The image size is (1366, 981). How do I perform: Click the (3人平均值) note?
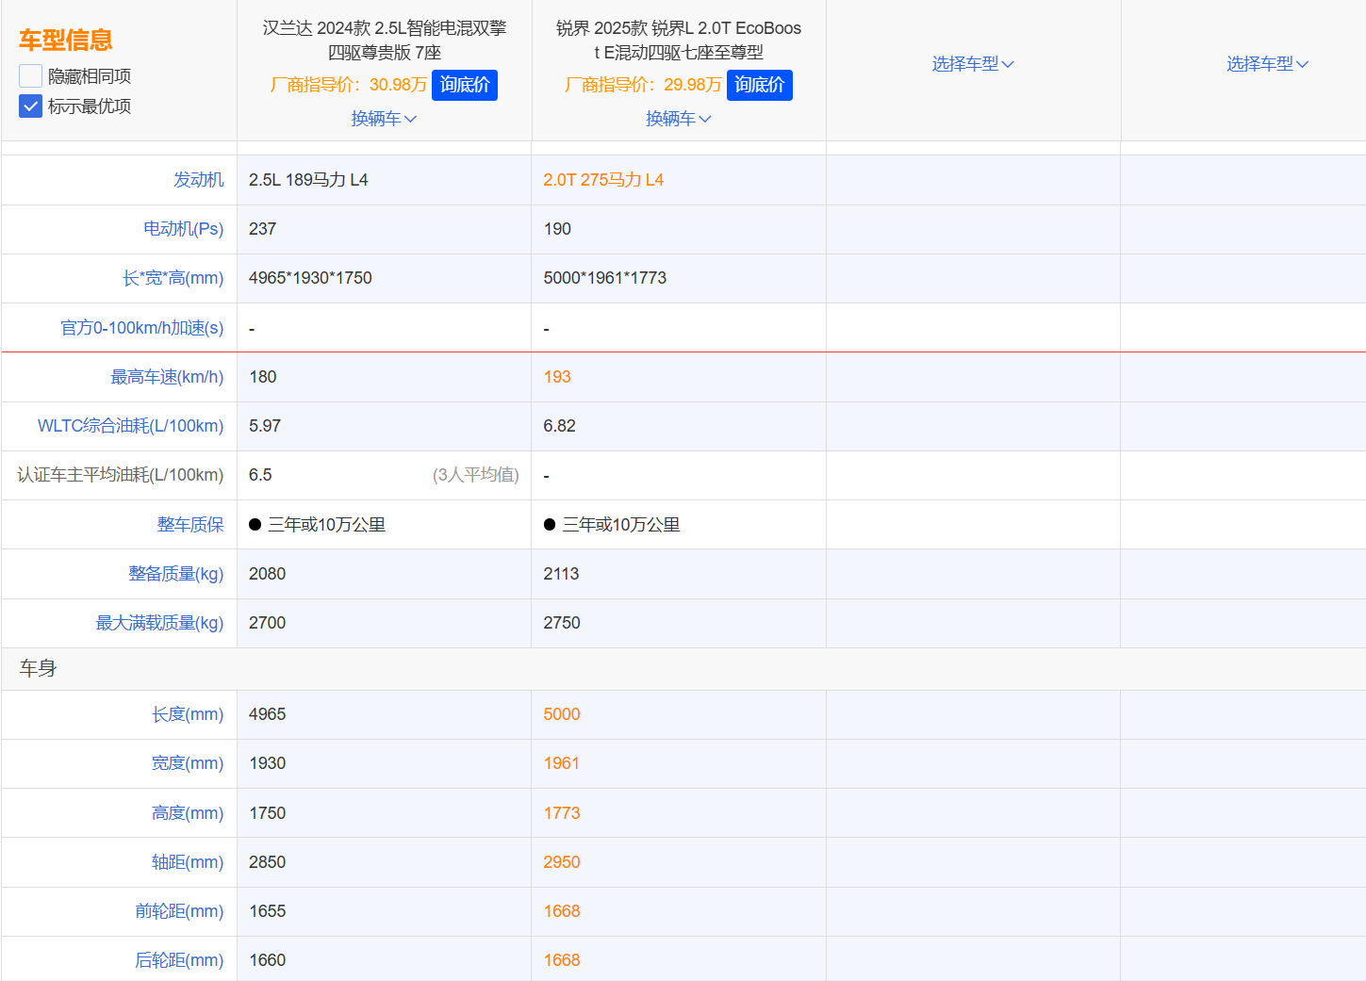476,475
